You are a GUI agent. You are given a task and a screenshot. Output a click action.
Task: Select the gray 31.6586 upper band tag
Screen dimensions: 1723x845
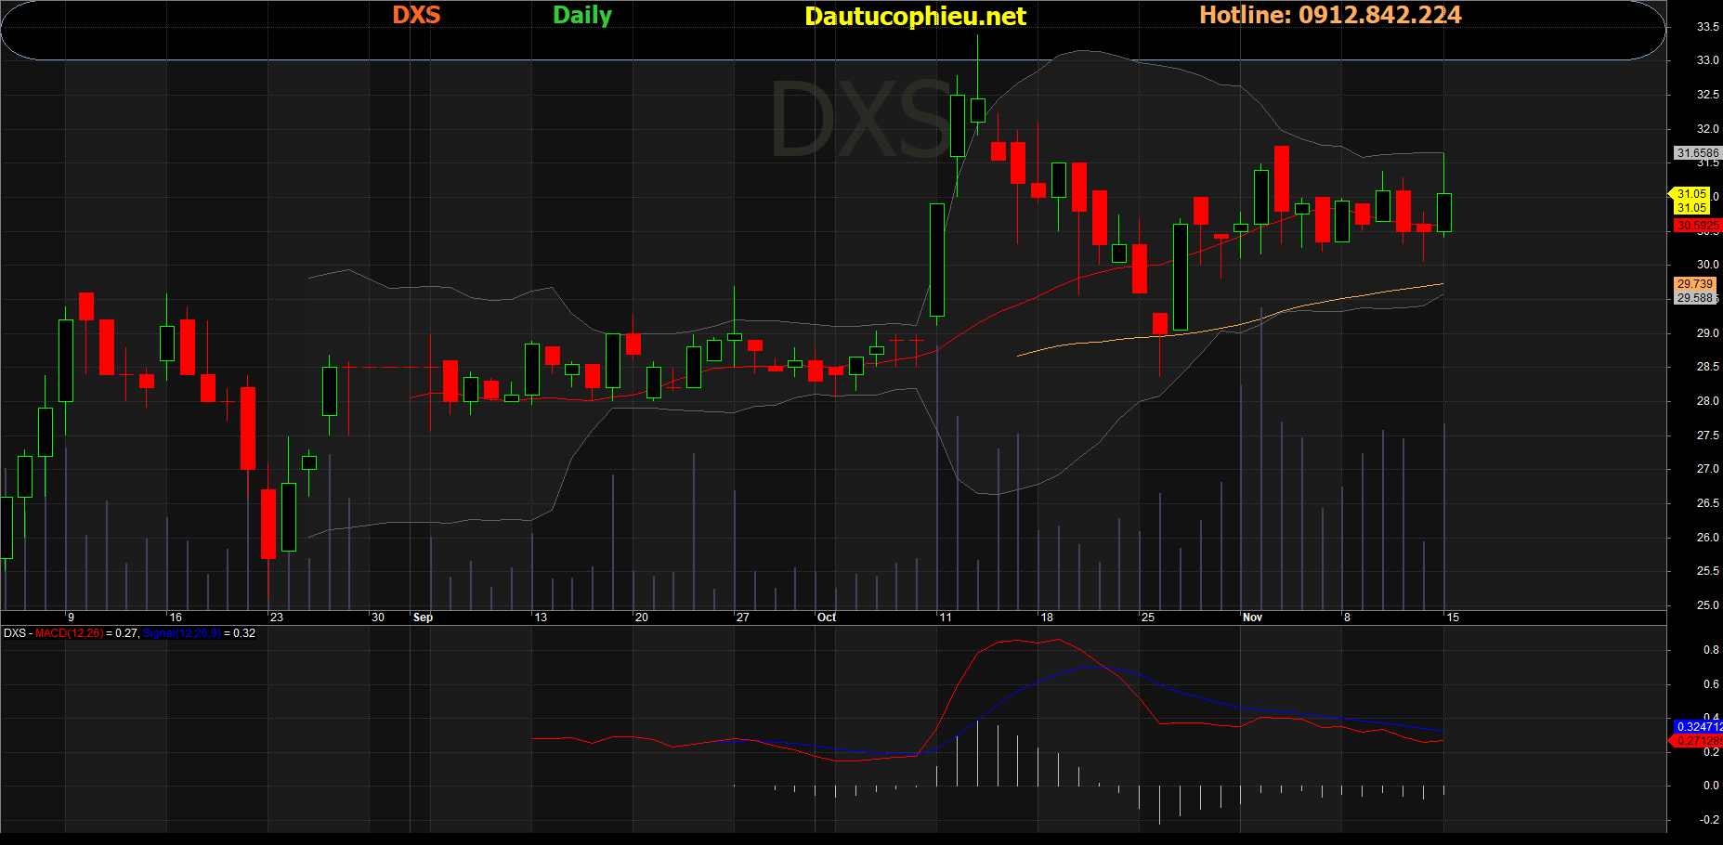(1698, 153)
